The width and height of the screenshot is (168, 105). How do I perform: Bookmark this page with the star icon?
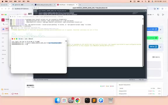click(x=158, y=9)
